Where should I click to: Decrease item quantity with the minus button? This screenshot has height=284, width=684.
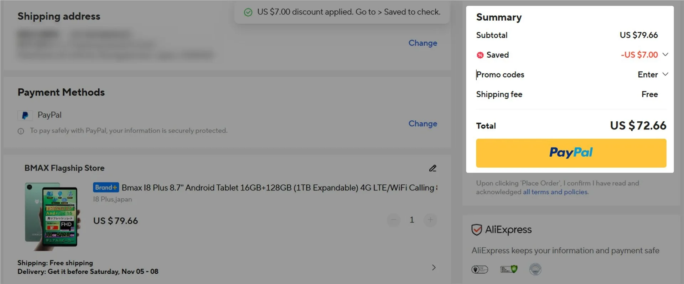pos(394,220)
